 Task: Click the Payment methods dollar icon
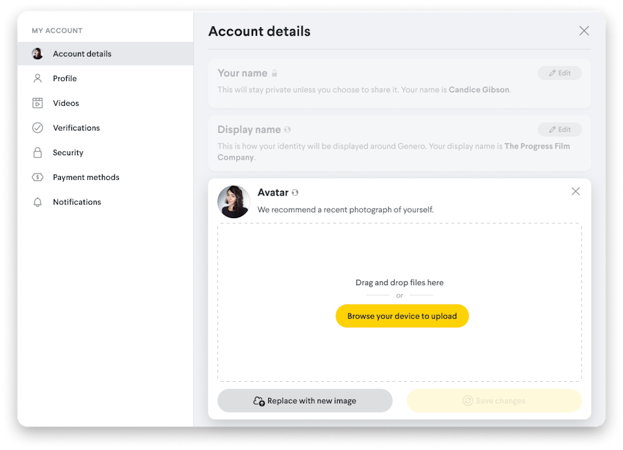click(x=38, y=177)
